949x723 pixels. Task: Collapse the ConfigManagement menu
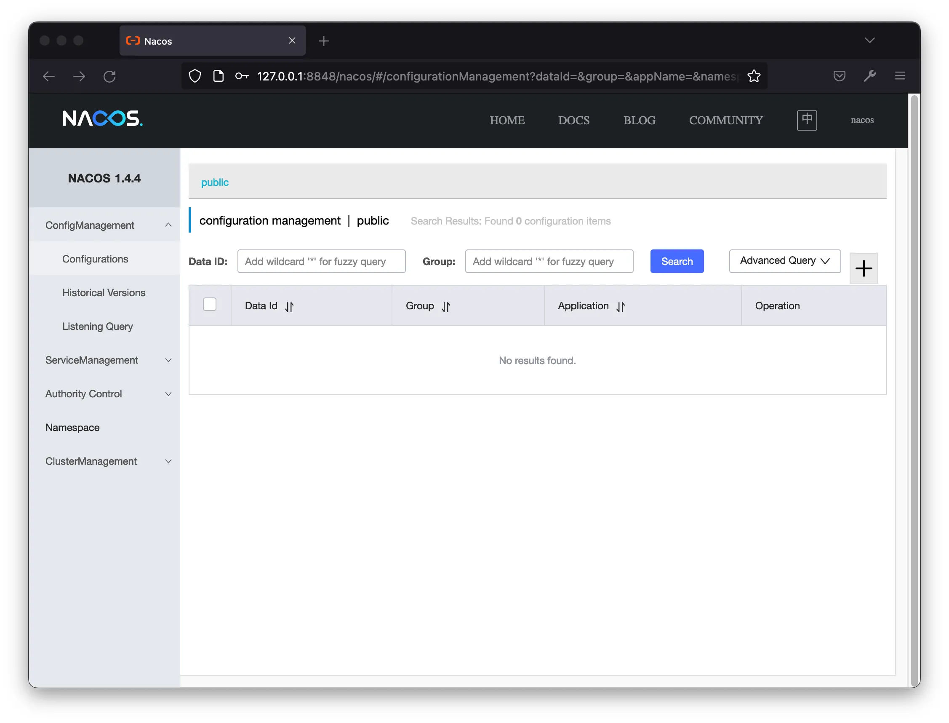(104, 225)
